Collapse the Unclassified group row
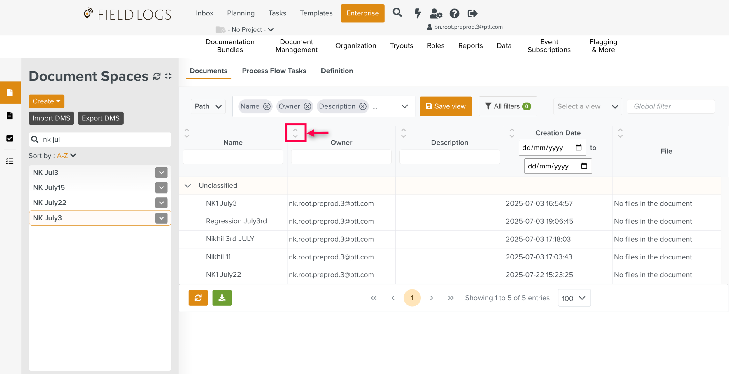Screen dimensions: 729x374 coord(188,186)
